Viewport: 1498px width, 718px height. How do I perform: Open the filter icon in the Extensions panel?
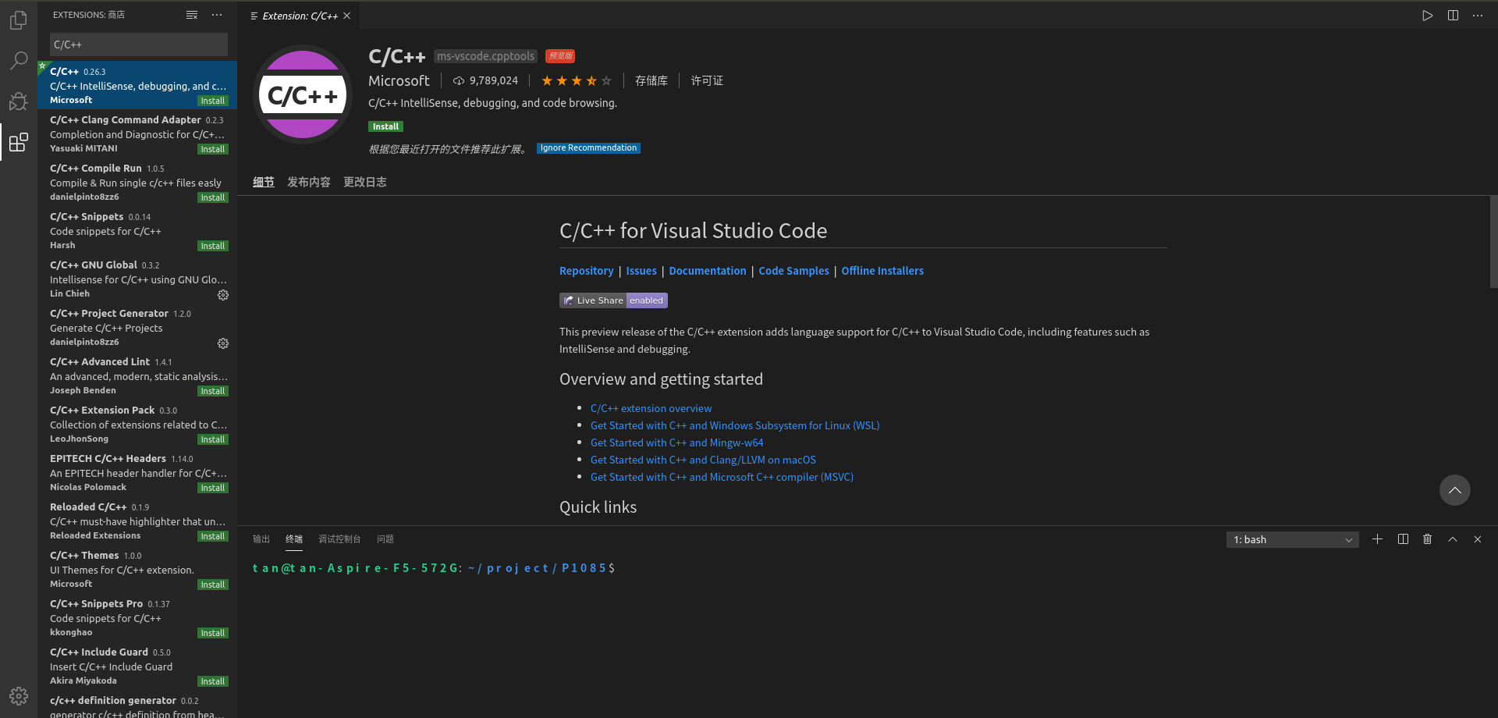click(191, 14)
